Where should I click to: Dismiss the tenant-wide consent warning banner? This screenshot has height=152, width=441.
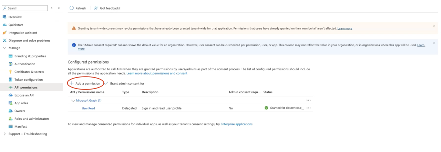(434, 26)
